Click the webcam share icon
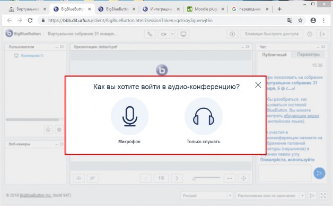The height and width of the screenshot is (206, 333). point(164,34)
